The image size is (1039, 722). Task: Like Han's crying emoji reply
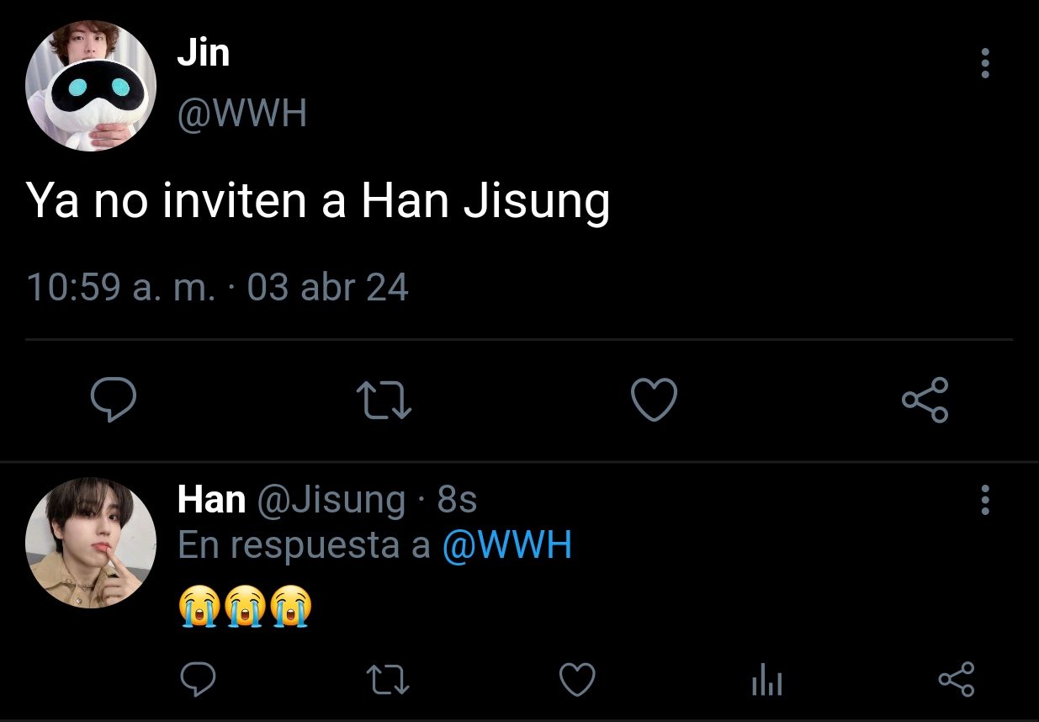click(578, 679)
